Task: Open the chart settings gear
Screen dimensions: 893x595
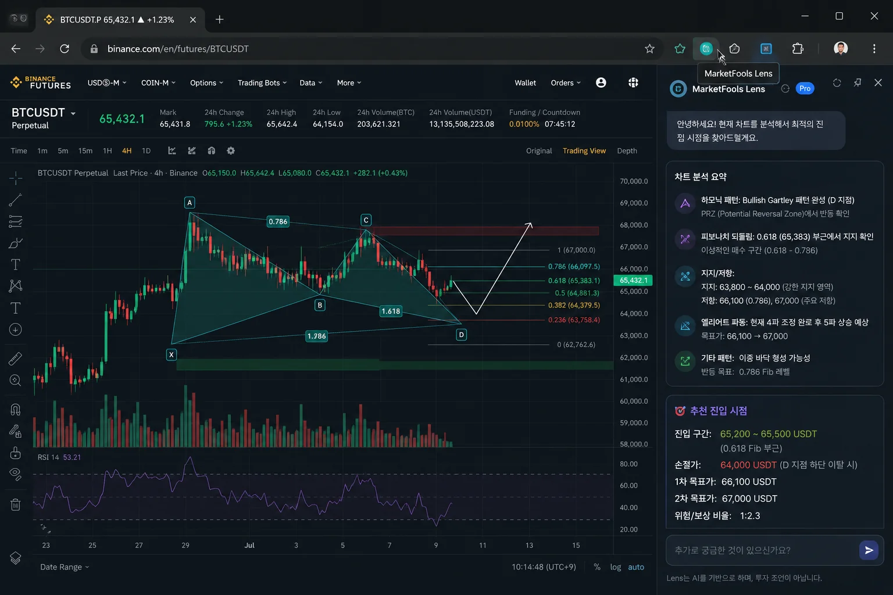Action: (x=231, y=150)
